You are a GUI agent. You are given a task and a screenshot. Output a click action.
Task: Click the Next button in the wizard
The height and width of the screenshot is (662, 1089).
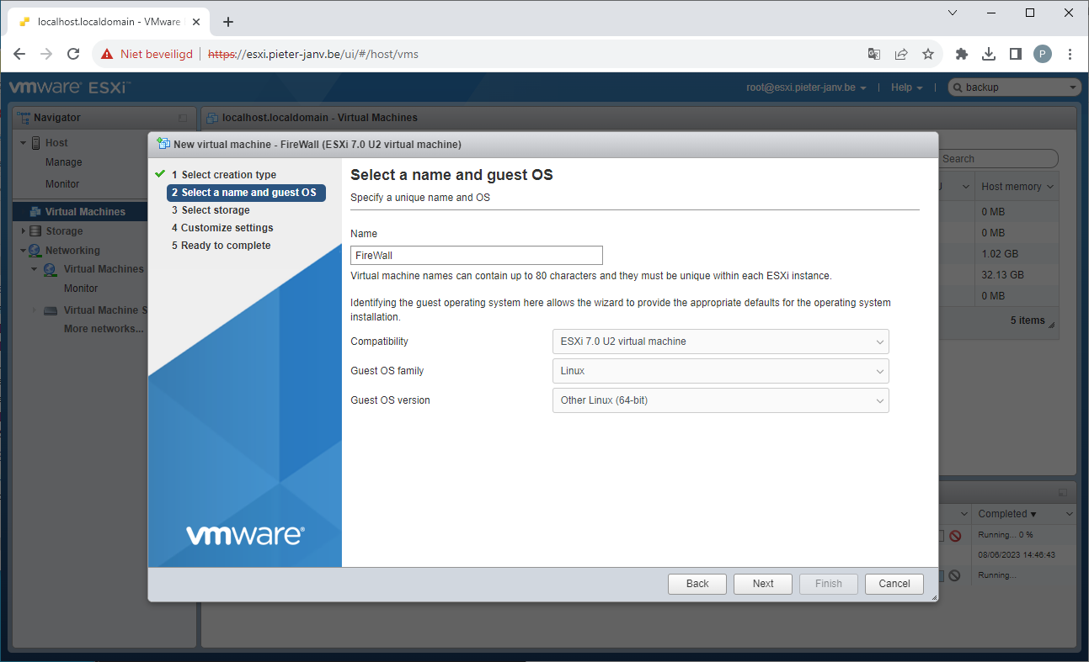tap(762, 584)
